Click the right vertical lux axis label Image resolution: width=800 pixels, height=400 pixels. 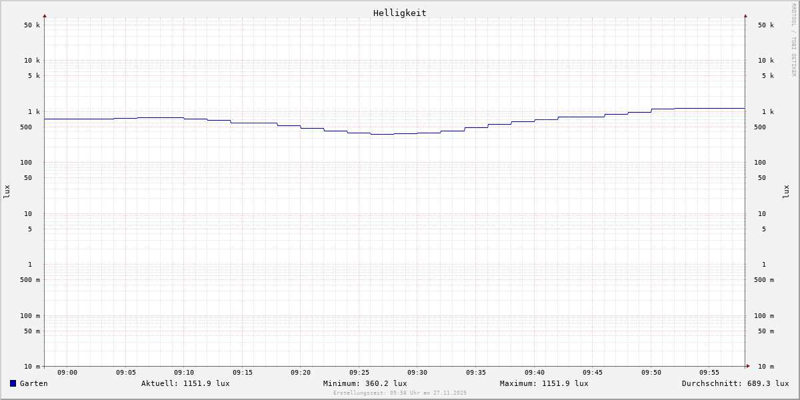click(x=787, y=191)
